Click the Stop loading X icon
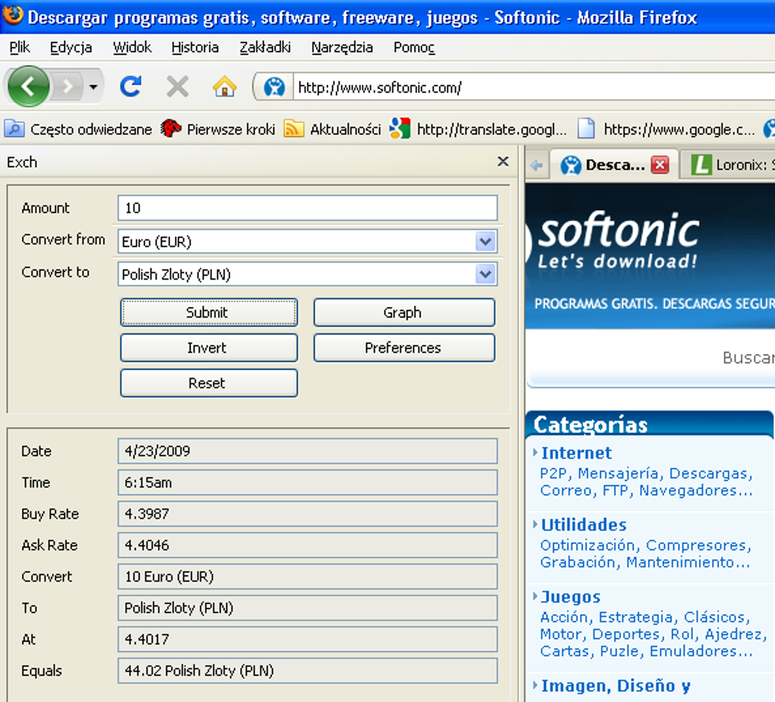775x702 pixels. [177, 87]
